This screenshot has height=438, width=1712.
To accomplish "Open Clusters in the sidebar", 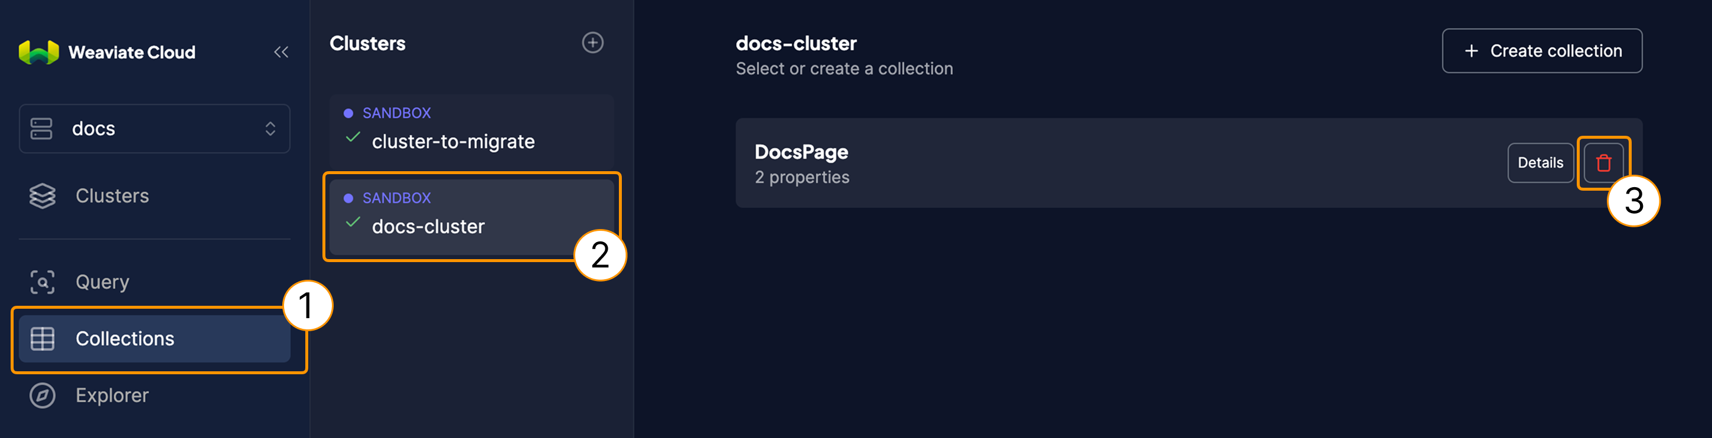I will [x=154, y=195].
